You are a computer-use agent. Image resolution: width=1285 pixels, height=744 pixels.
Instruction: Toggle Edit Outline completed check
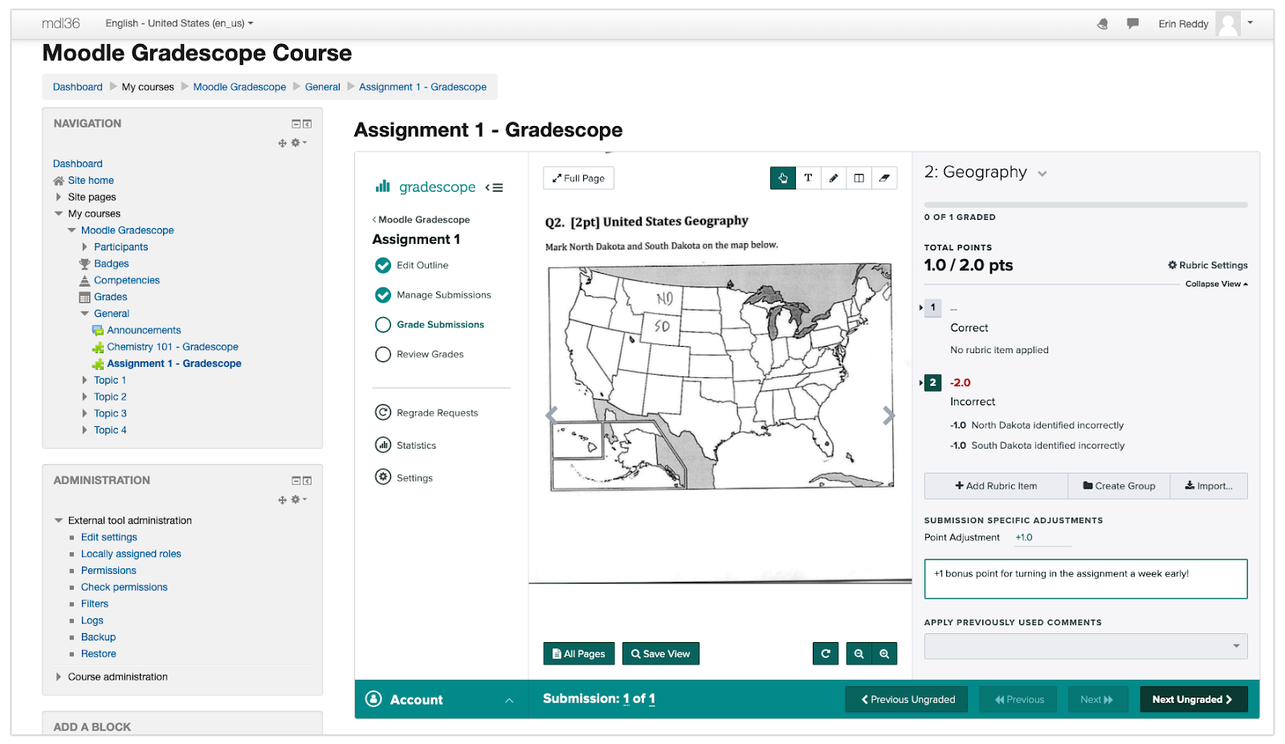click(x=383, y=266)
